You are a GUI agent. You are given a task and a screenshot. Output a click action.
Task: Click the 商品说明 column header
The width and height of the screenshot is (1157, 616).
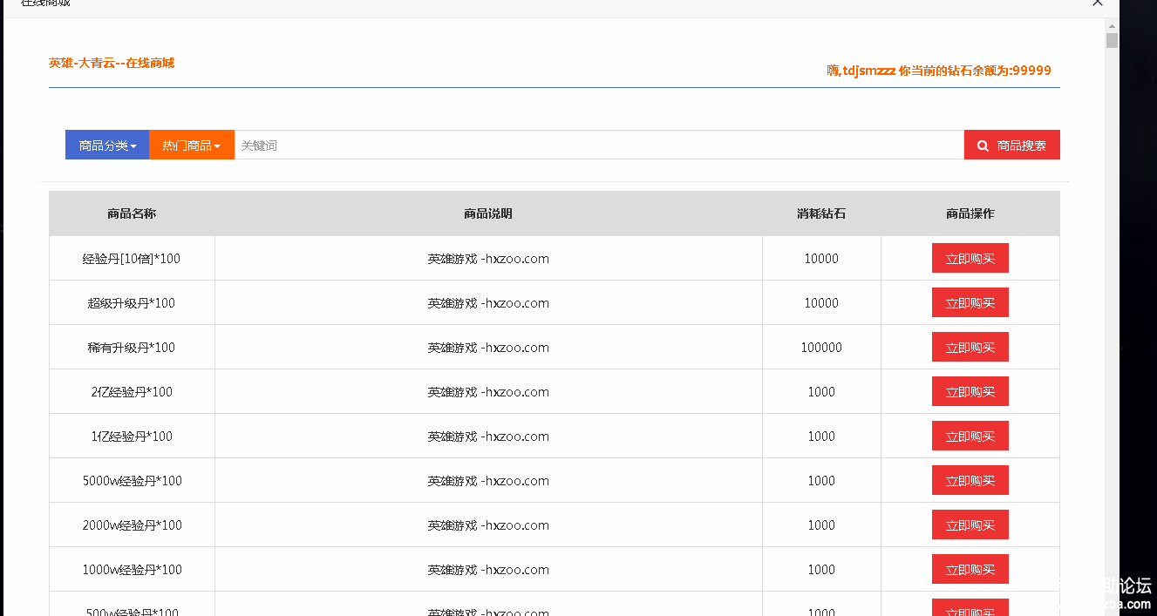[x=488, y=213]
